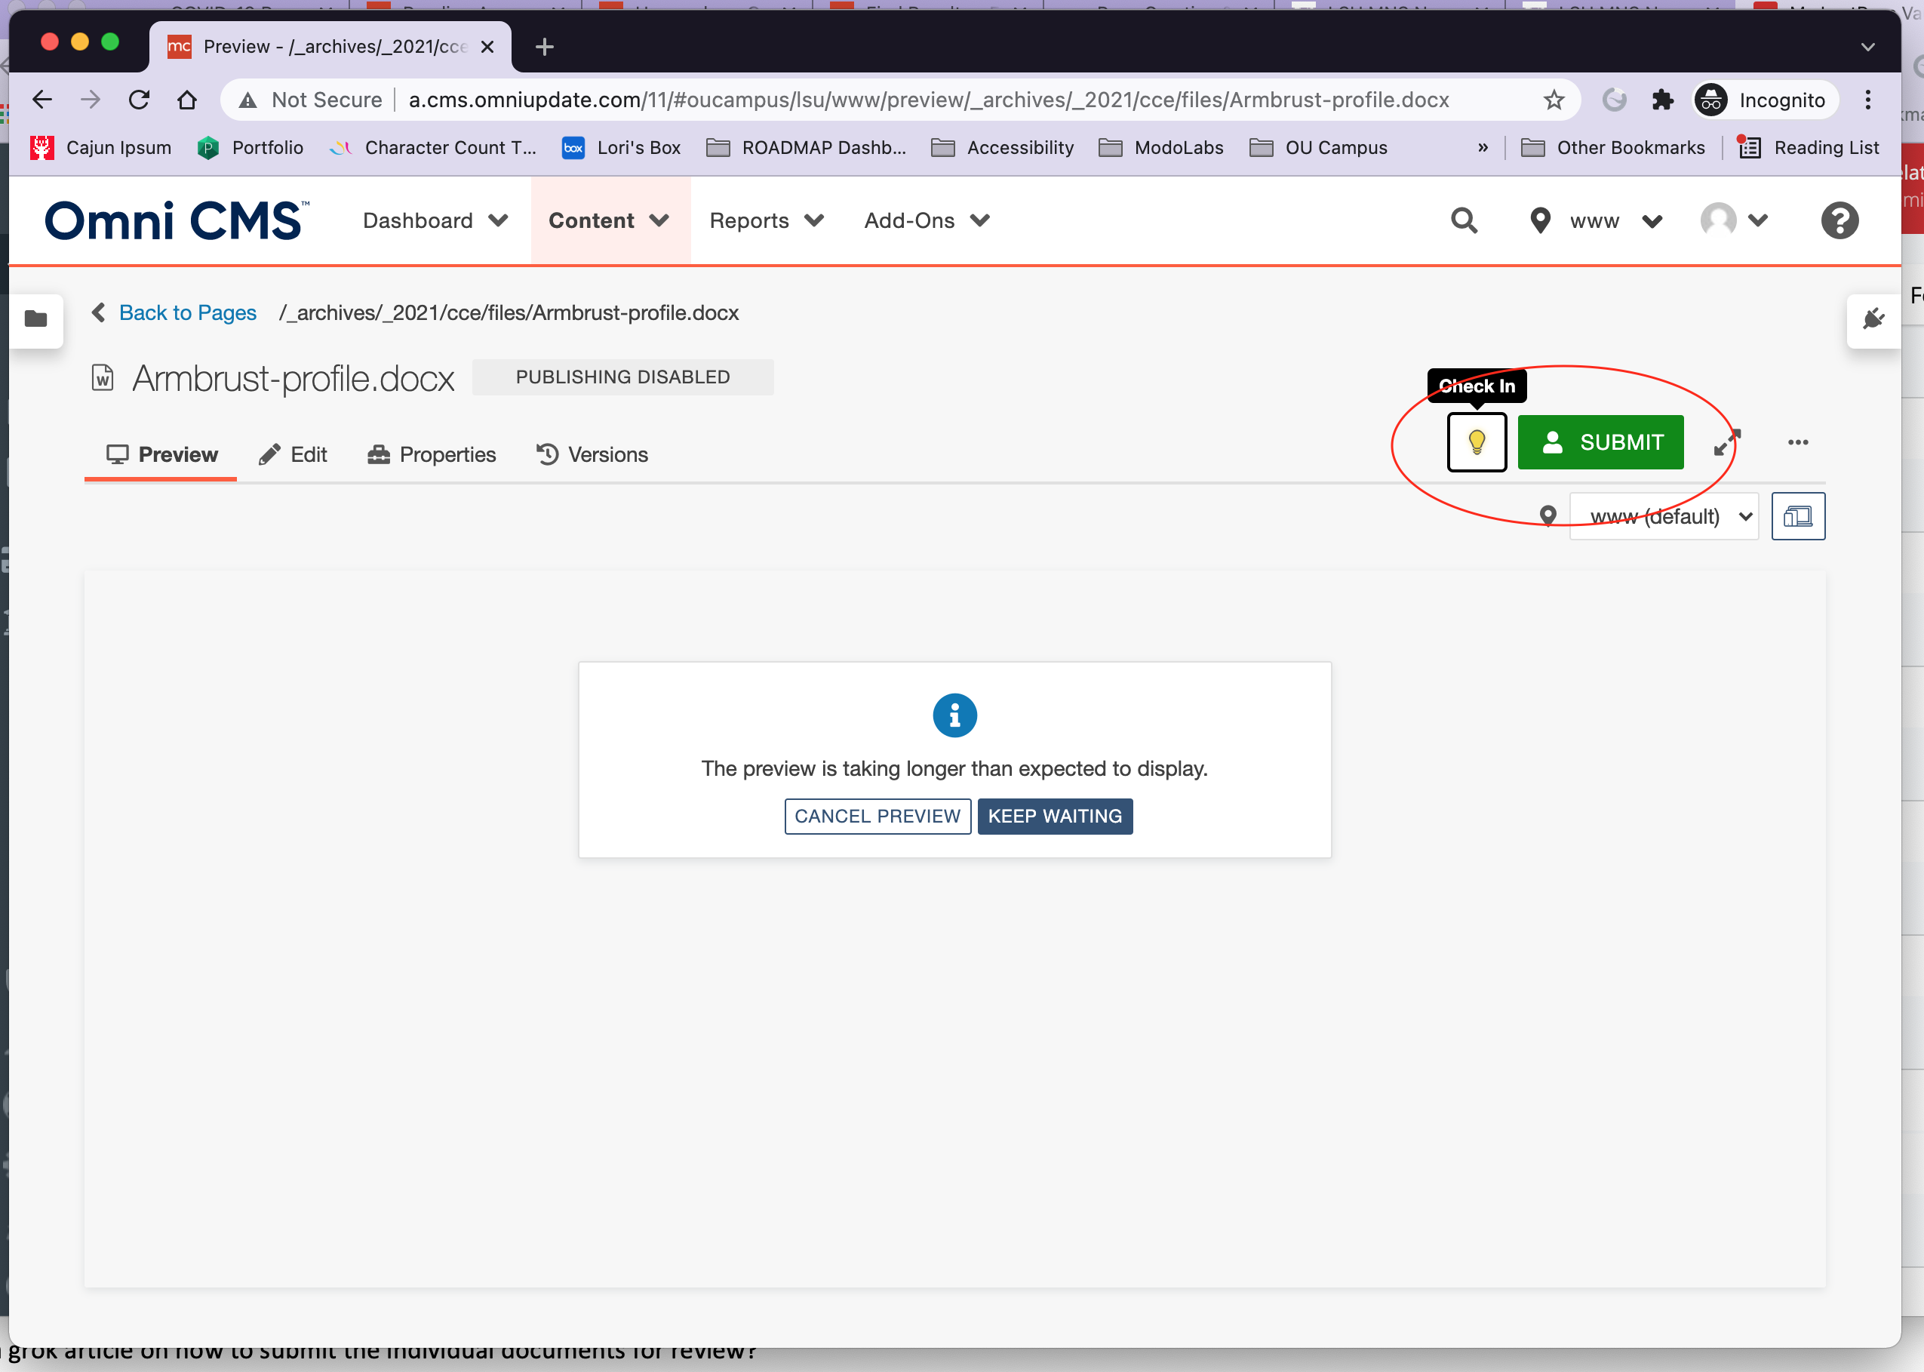Open the file navigation folder icon
This screenshot has height=1372, width=1924.
click(35, 321)
